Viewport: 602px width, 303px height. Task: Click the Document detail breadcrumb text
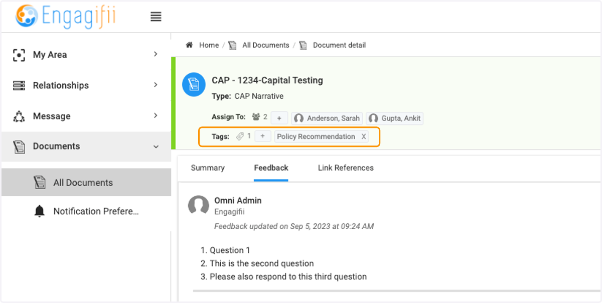(340, 45)
